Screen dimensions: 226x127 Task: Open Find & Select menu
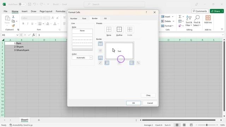coord(197,21)
